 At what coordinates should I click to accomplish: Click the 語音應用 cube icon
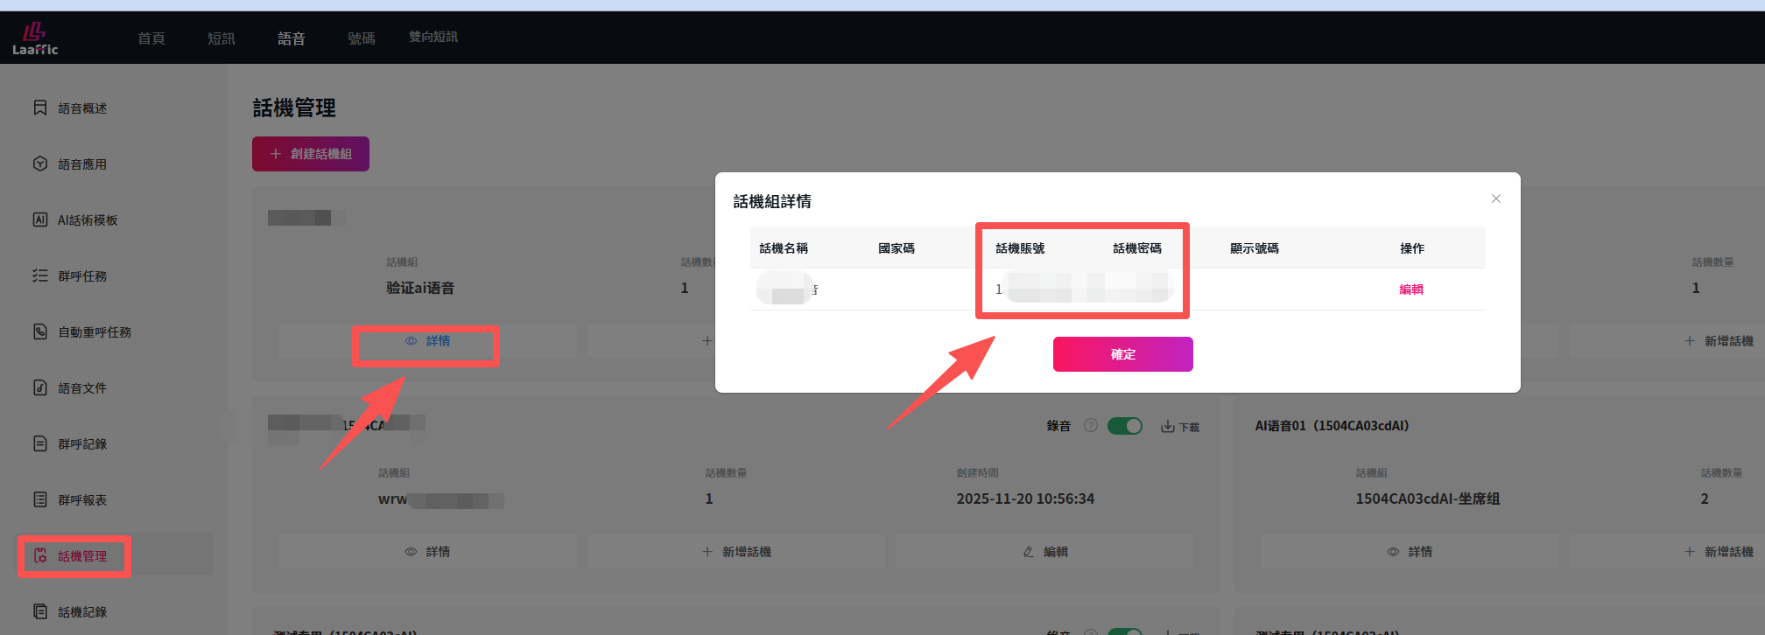point(39,164)
